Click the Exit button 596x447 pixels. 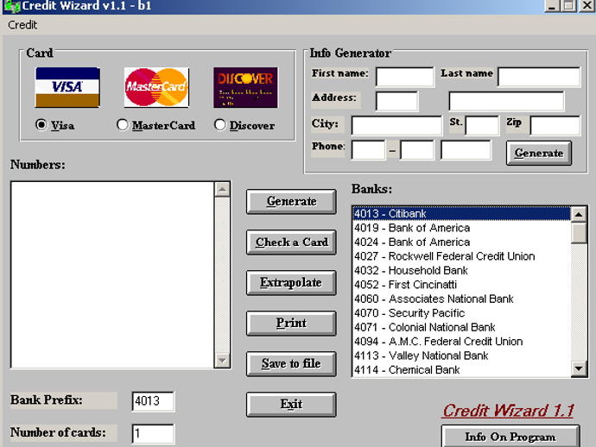291,404
